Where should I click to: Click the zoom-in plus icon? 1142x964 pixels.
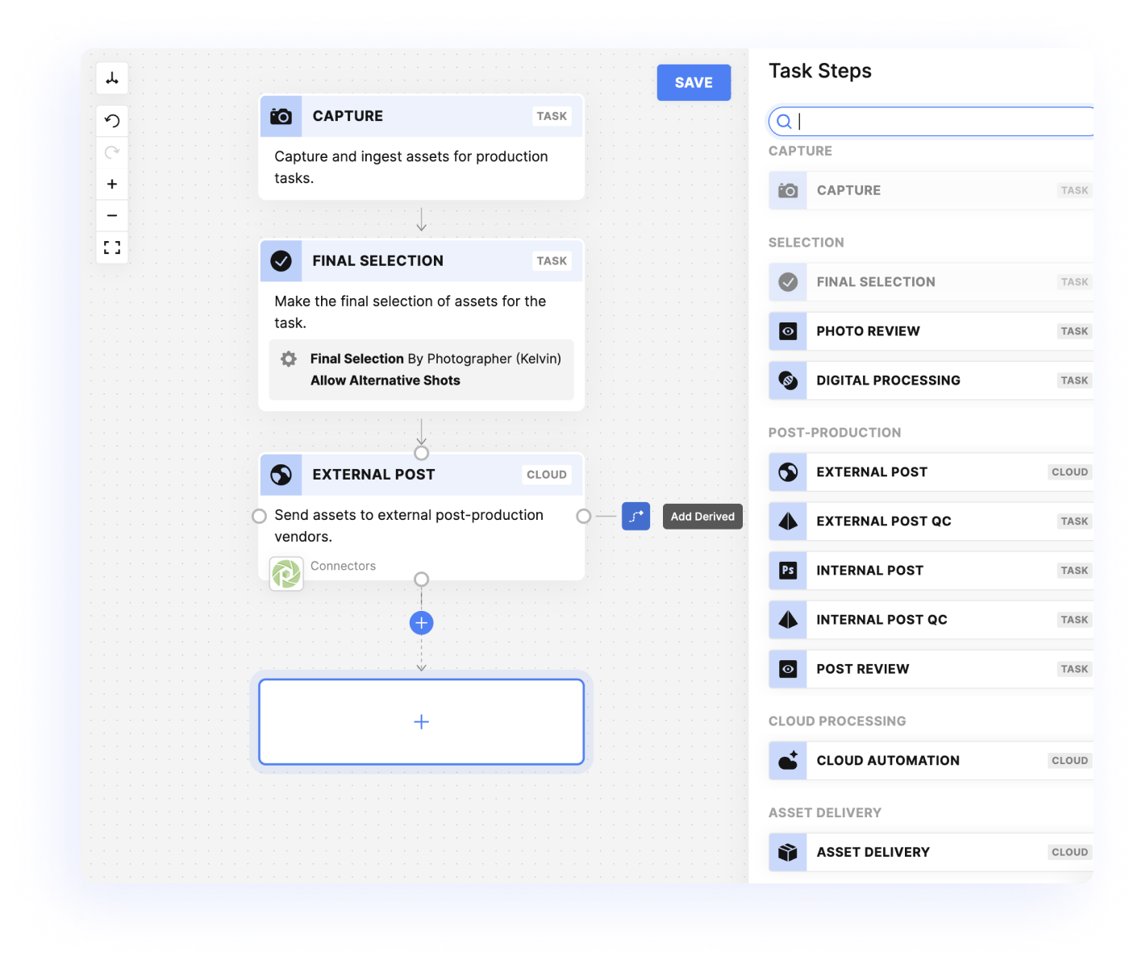112,184
